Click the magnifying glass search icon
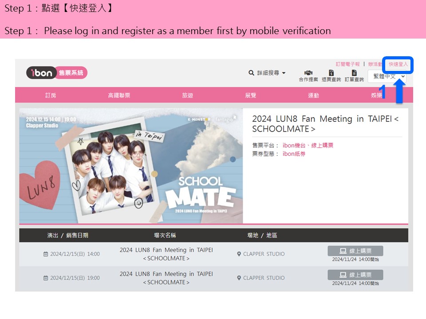The image size is (426, 319). point(251,72)
